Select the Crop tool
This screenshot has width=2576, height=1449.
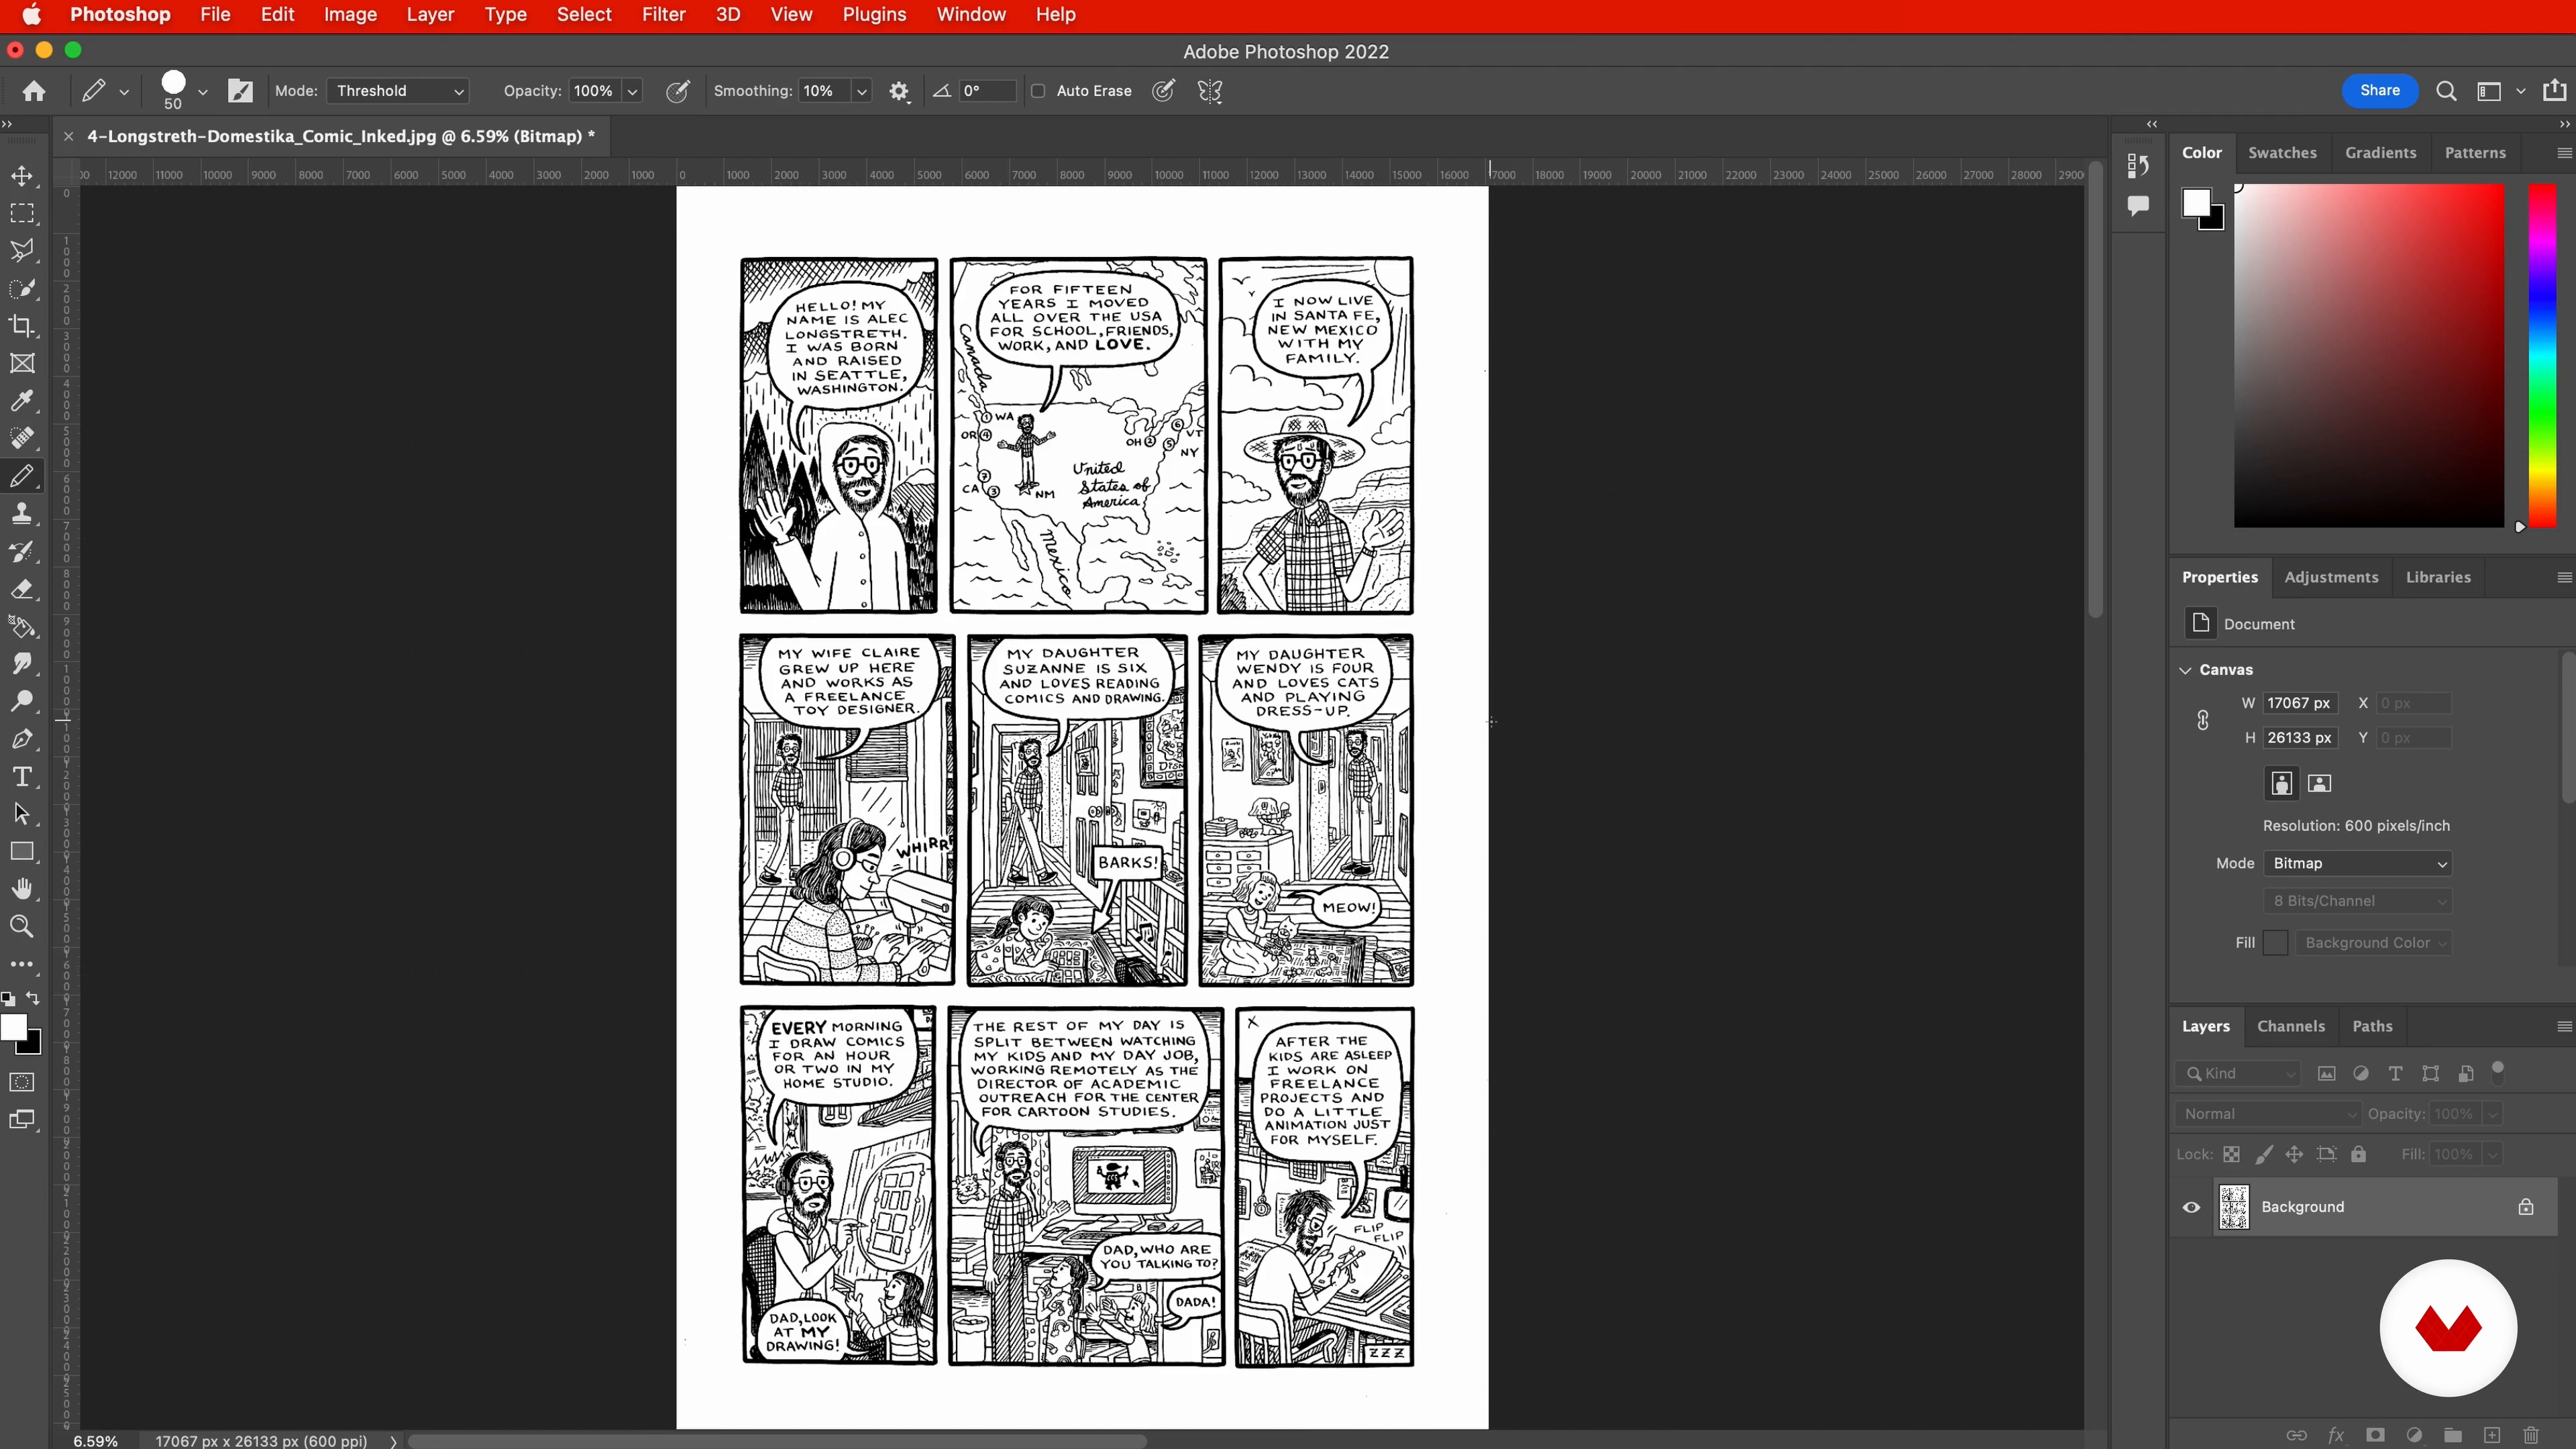coord(22,326)
